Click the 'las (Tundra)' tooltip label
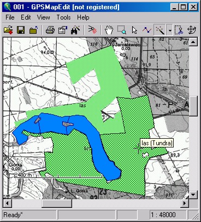Image resolution: width=201 pixels, height=222 pixels. 157,143
